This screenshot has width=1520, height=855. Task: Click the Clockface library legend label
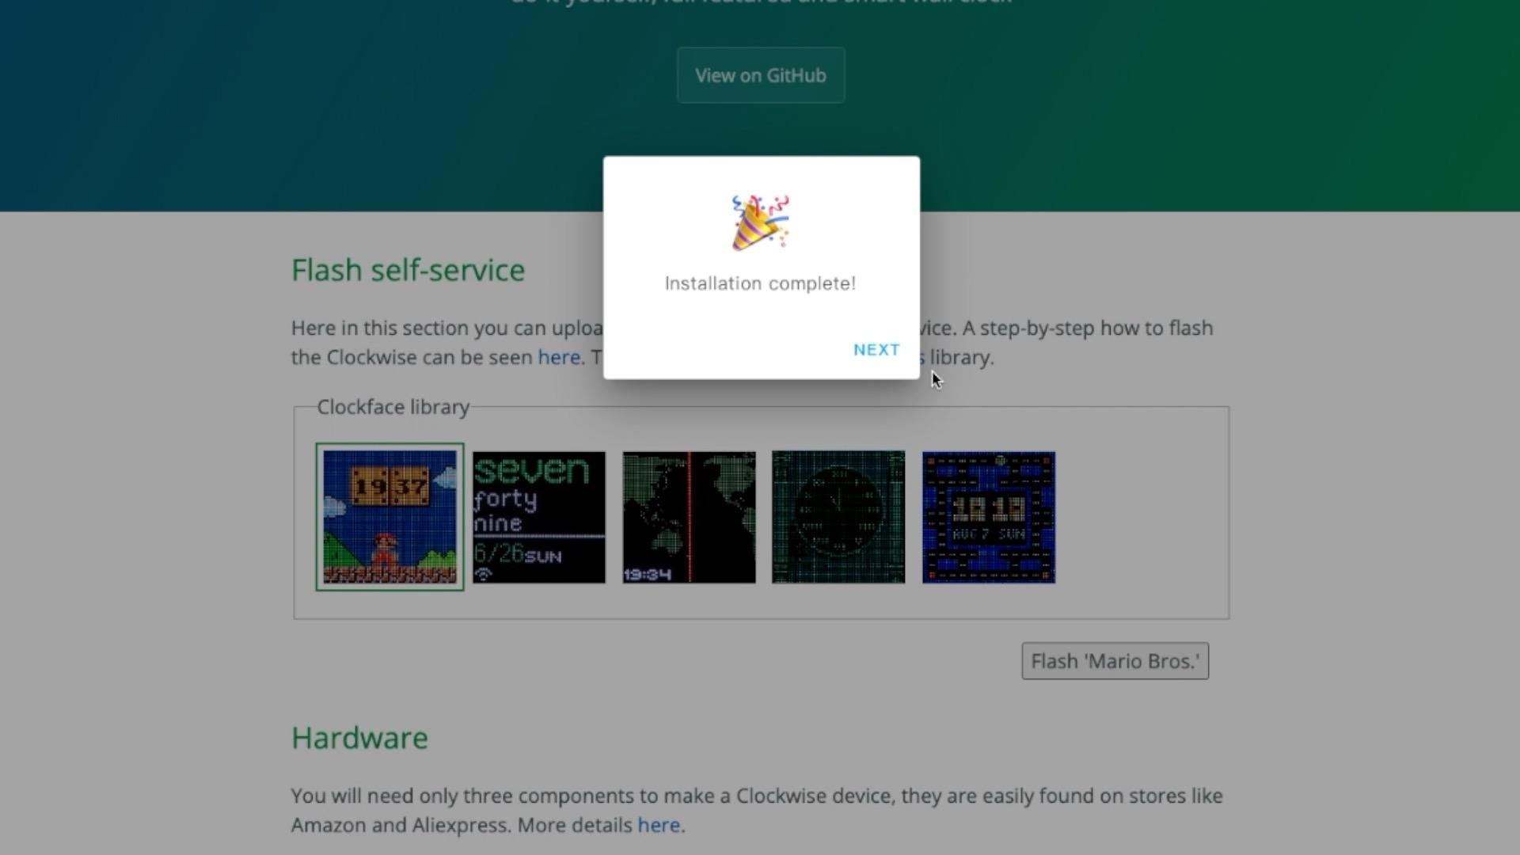pos(393,407)
